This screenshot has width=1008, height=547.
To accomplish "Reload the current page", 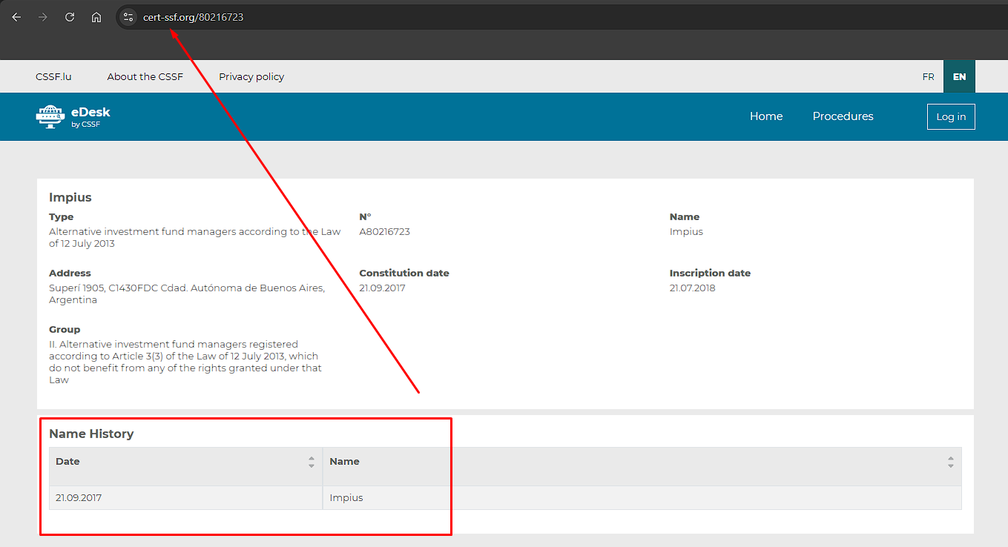I will click(x=70, y=17).
